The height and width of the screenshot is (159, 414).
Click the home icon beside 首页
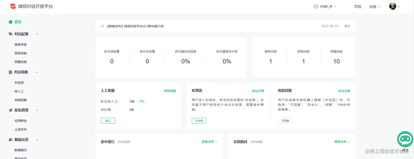[10, 22]
